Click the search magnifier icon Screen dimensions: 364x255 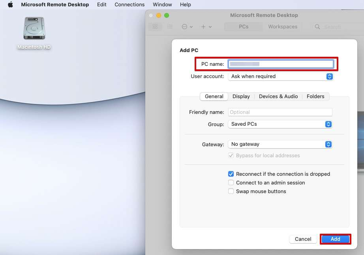(317, 27)
